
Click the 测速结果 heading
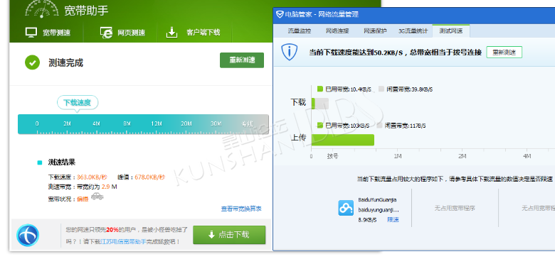click(62, 162)
